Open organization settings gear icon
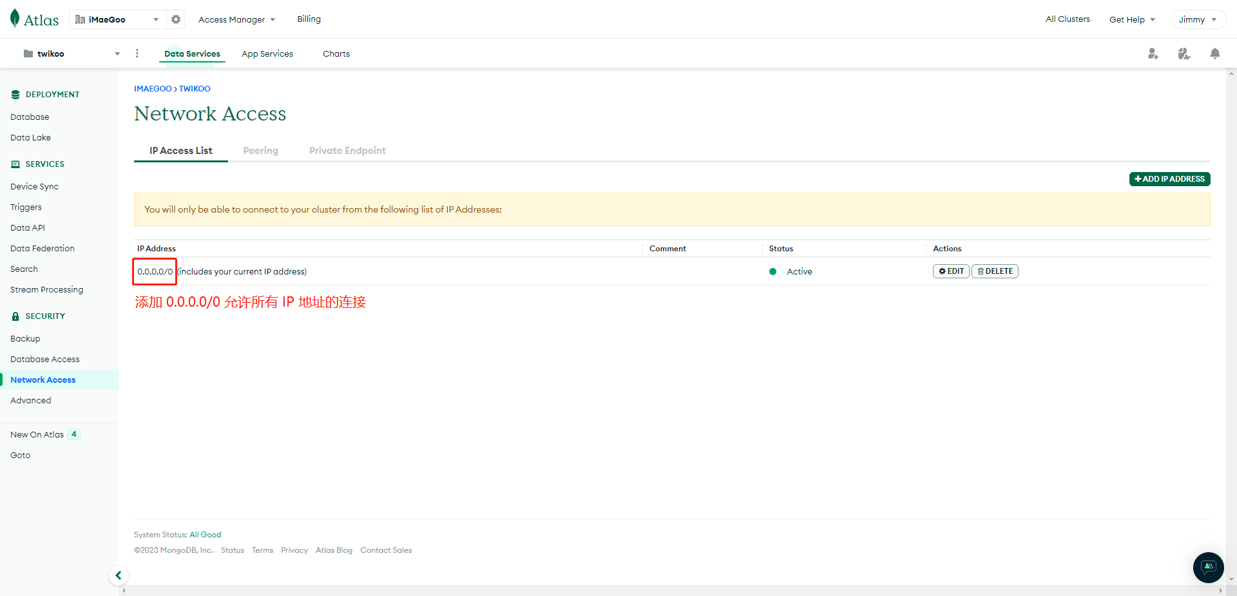This screenshot has height=596, width=1237. (x=176, y=19)
